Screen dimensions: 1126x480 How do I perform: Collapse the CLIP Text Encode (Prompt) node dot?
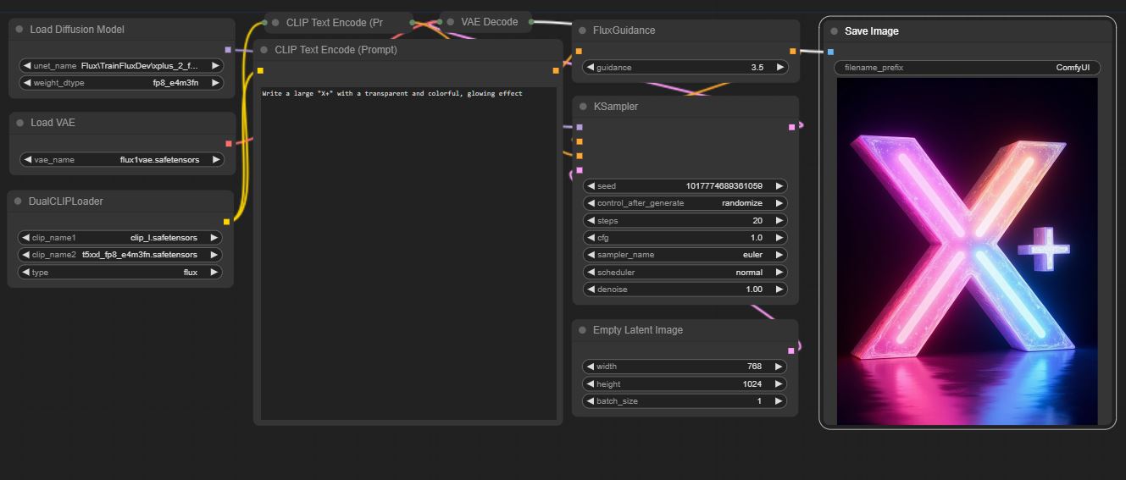(264, 50)
